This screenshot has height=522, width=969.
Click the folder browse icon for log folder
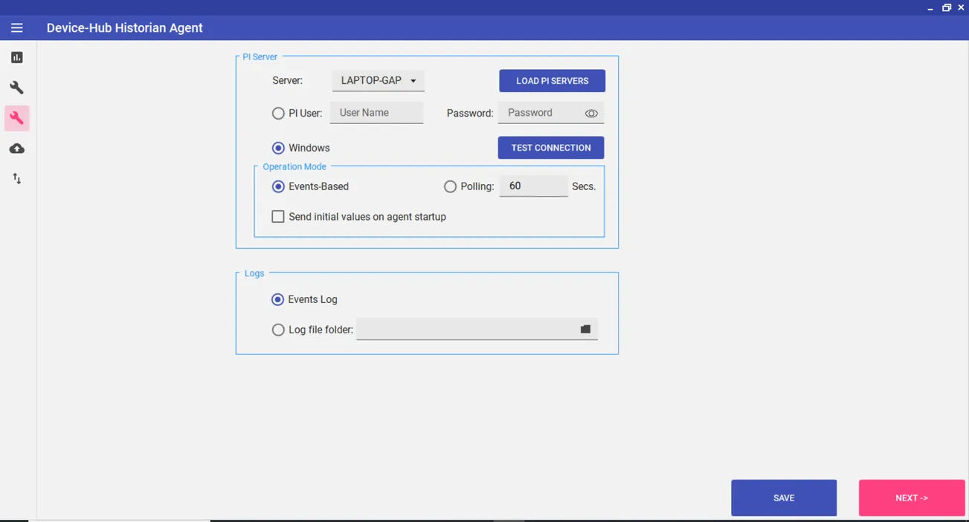(585, 329)
